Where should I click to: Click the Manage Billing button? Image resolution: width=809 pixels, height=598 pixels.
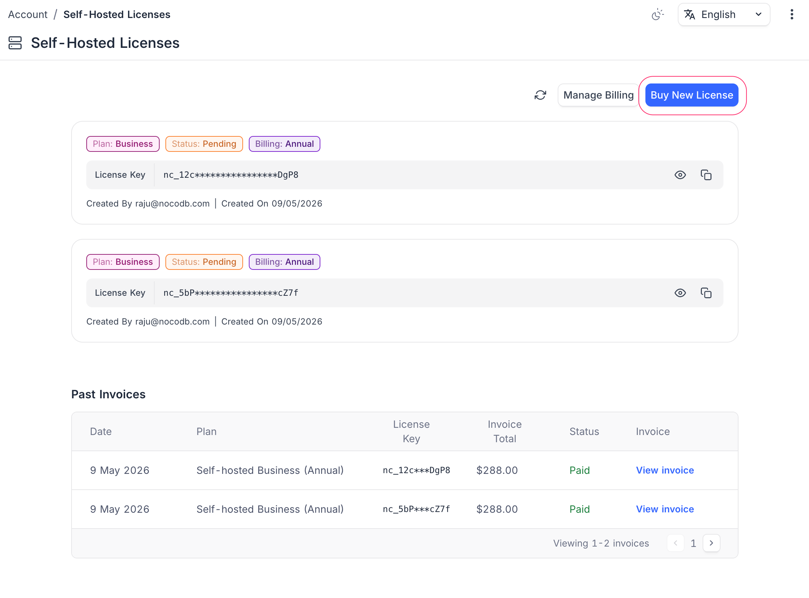point(598,95)
